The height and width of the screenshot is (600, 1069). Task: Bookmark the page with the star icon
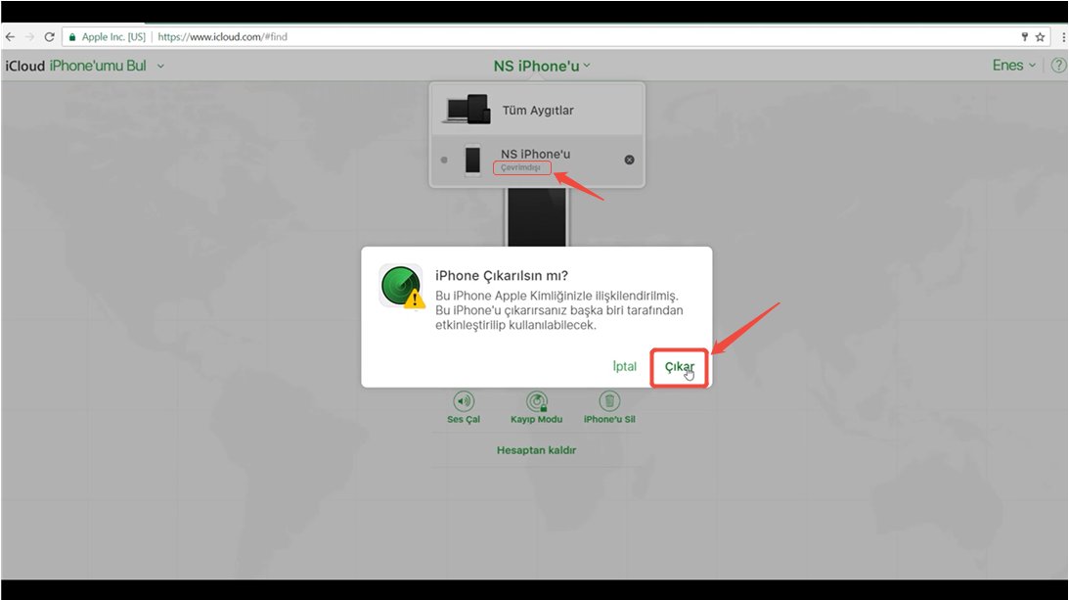point(1040,36)
